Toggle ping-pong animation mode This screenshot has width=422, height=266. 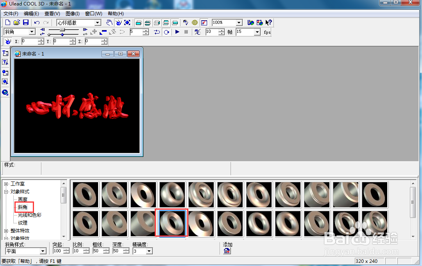[x=157, y=32]
